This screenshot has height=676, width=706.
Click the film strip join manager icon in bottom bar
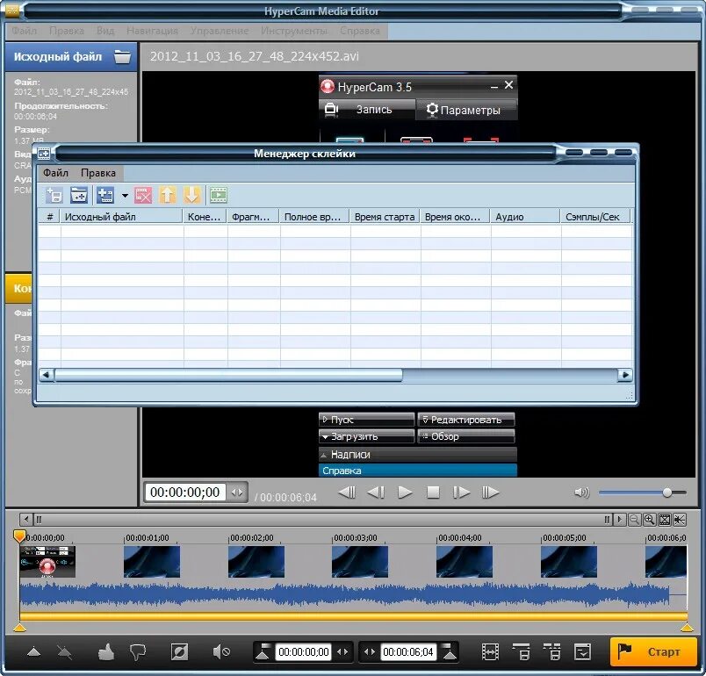pyautogui.click(x=490, y=652)
